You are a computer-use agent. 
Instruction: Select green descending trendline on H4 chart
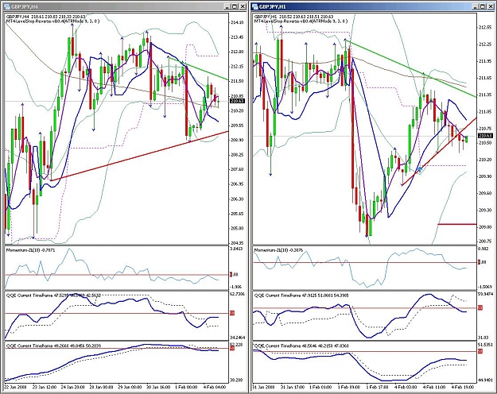(x=199, y=68)
